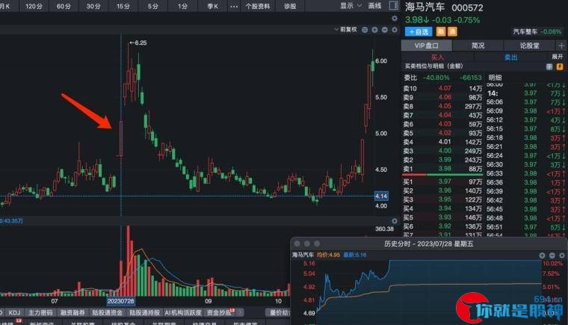
Task: Click the orange icon beside 买卖档位与明细
Action: click(x=560, y=66)
